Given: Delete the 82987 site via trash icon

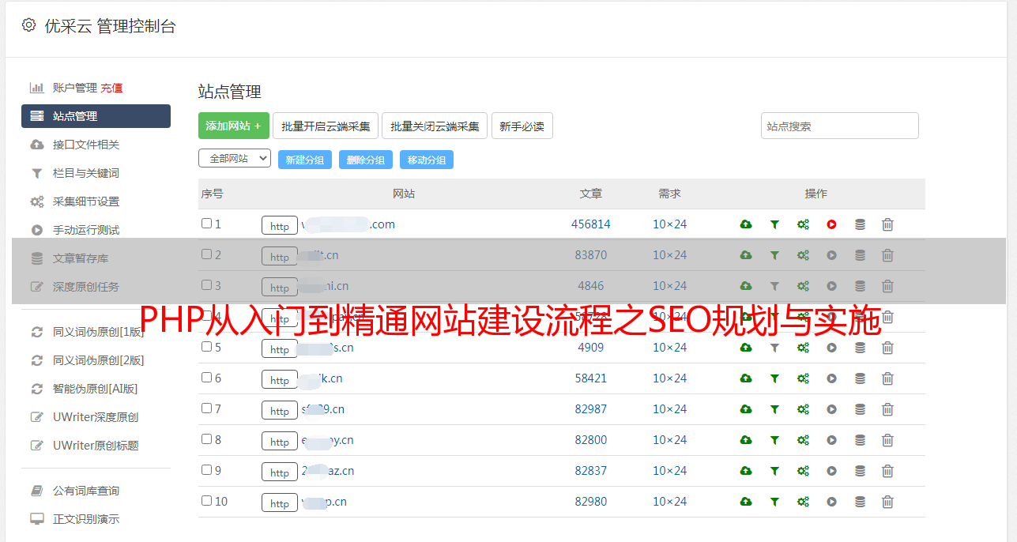Looking at the screenshot, I should coord(887,409).
